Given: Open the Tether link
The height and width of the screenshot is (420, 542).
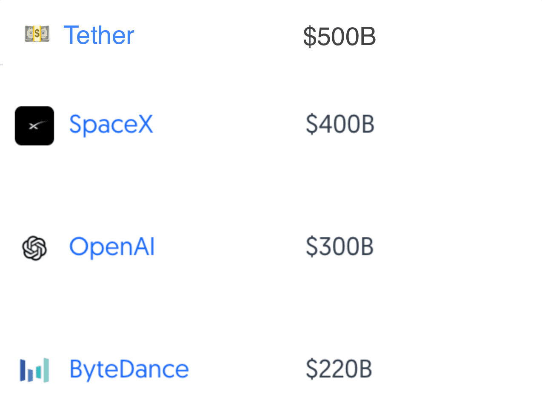Looking at the screenshot, I should coord(99,36).
